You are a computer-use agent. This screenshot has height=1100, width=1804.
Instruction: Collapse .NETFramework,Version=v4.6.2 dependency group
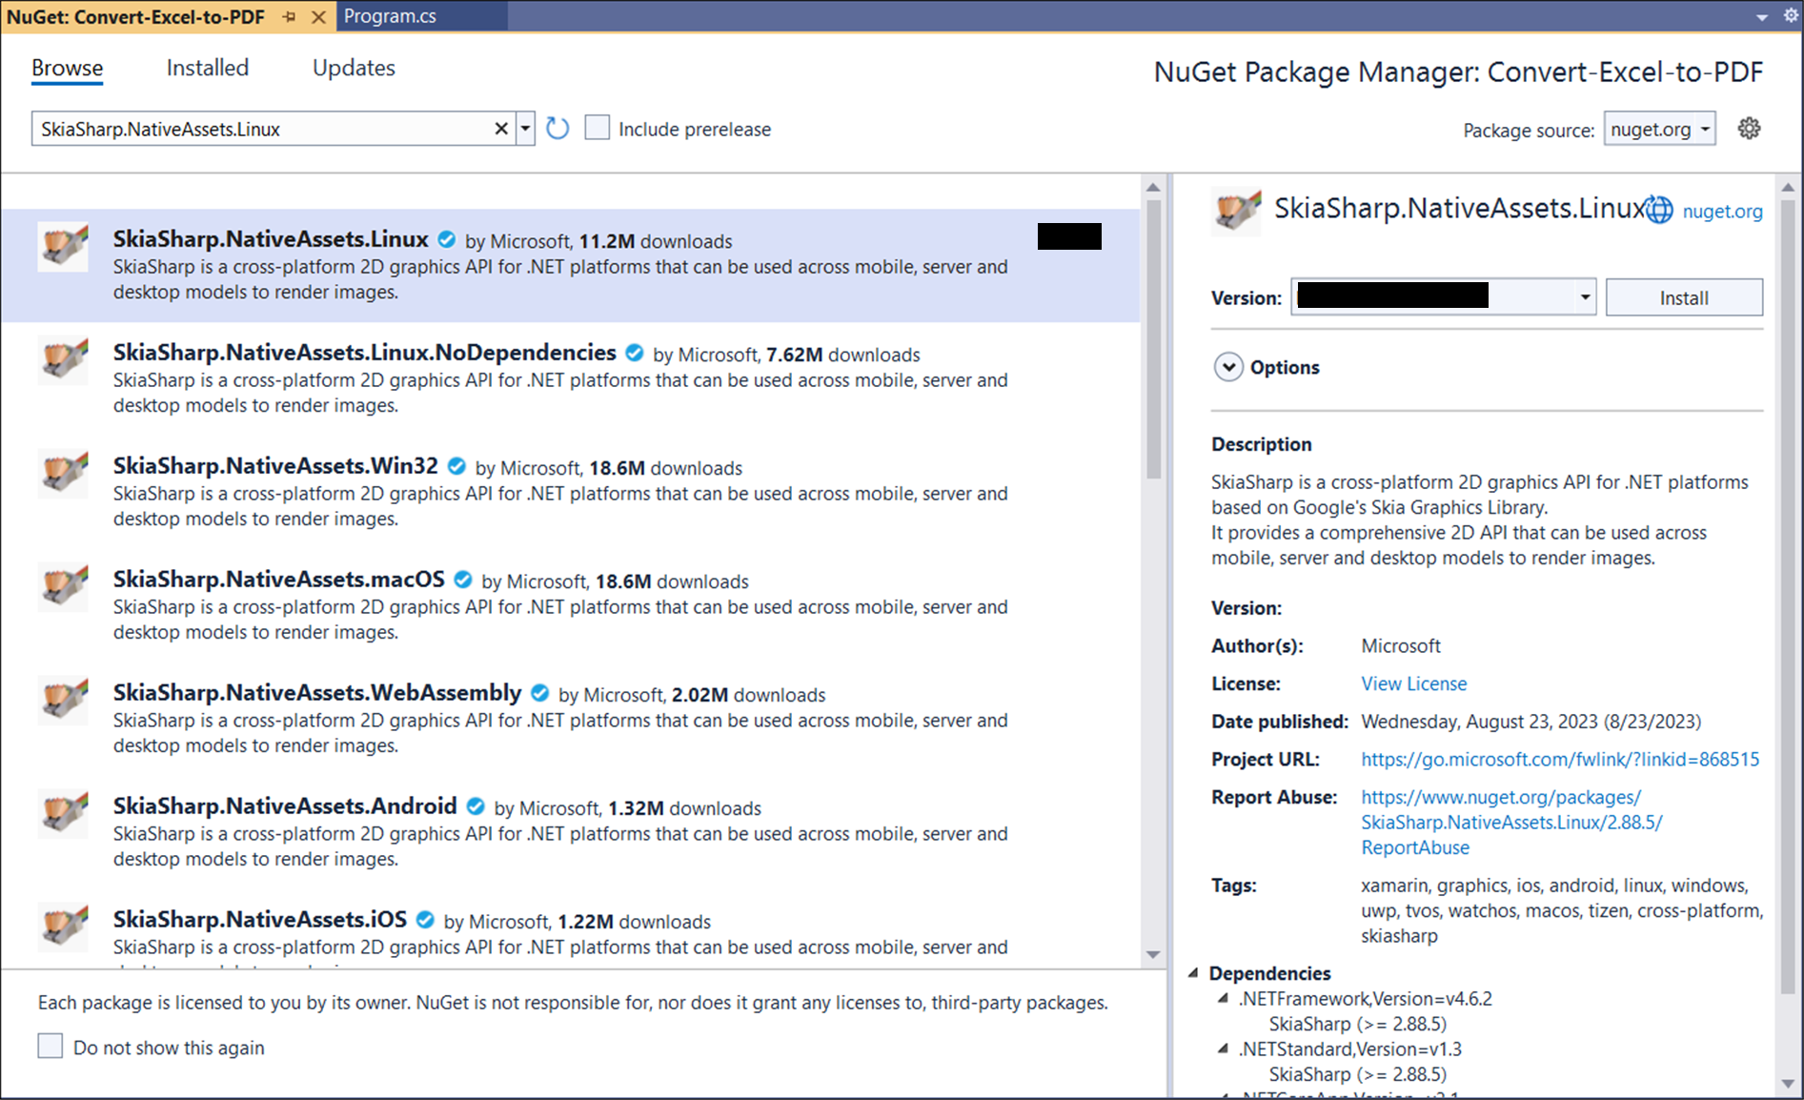1223,999
